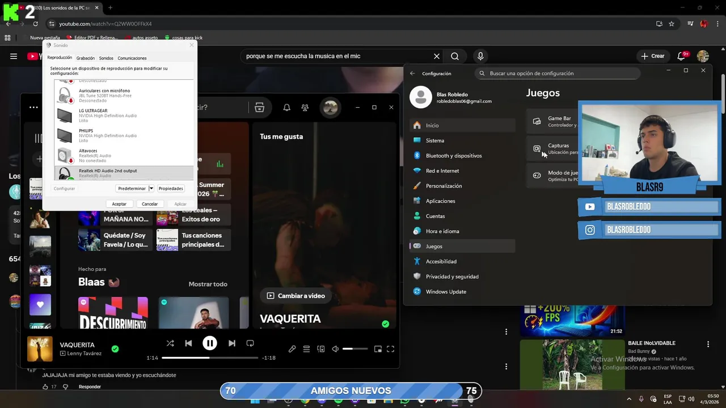Open Spotify friends activity icon
726x408 pixels.
pyautogui.click(x=305, y=108)
